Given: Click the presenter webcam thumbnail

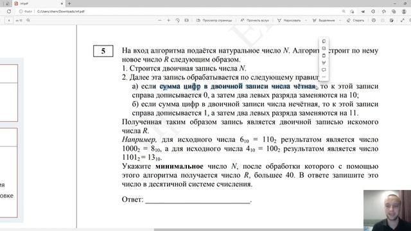Looking at the screenshot, I should (387, 210).
